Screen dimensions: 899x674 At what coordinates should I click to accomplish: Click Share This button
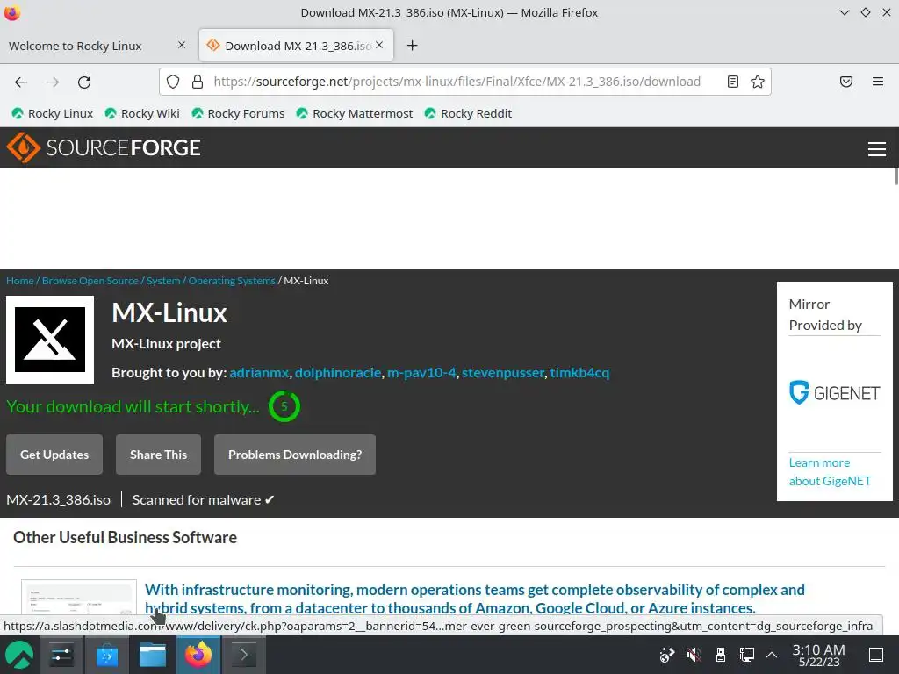coord(158,455)
